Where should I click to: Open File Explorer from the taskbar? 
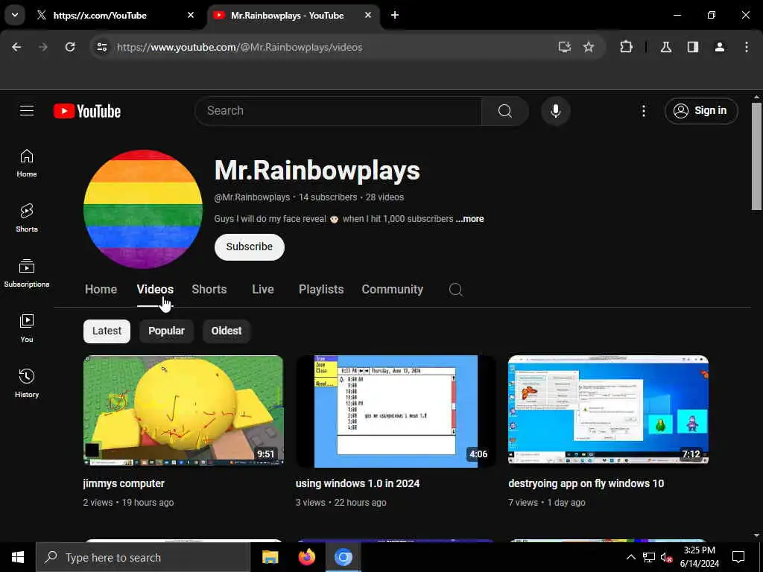(270, 557)
